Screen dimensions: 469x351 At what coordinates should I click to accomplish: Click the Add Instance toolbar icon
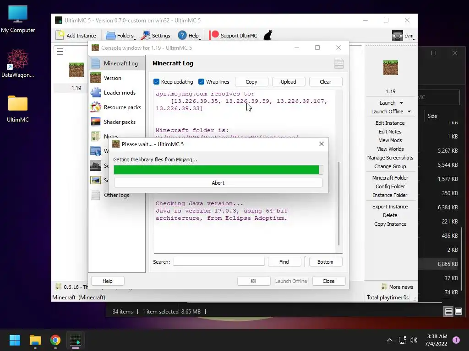[60, 35]
